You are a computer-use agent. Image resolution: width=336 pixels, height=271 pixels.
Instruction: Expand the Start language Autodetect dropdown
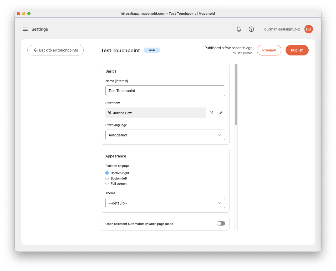pos(165,135)
